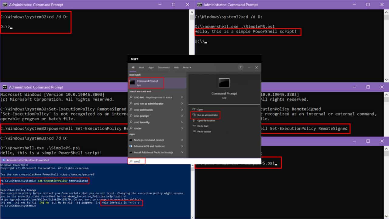This screenshot has width=389, height=219.
Task: Click the 'Search work and web' heading
Action: coord(140,91)
